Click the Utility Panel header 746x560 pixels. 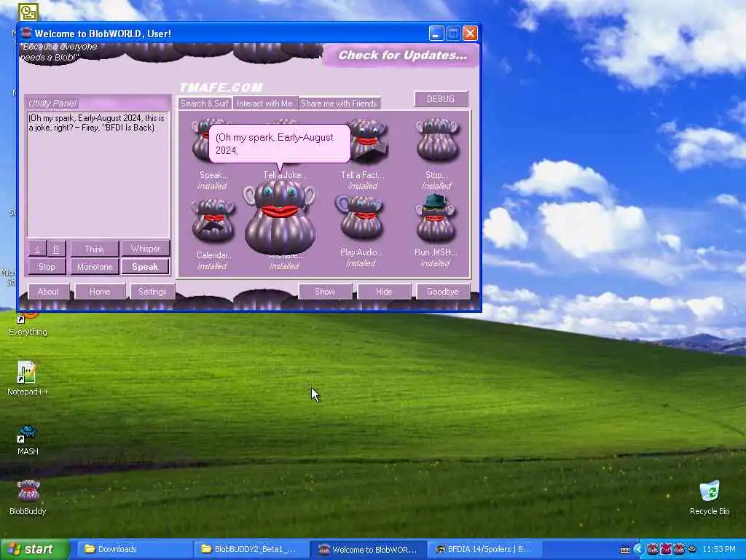pyautogui.click(x=98, y=103)
